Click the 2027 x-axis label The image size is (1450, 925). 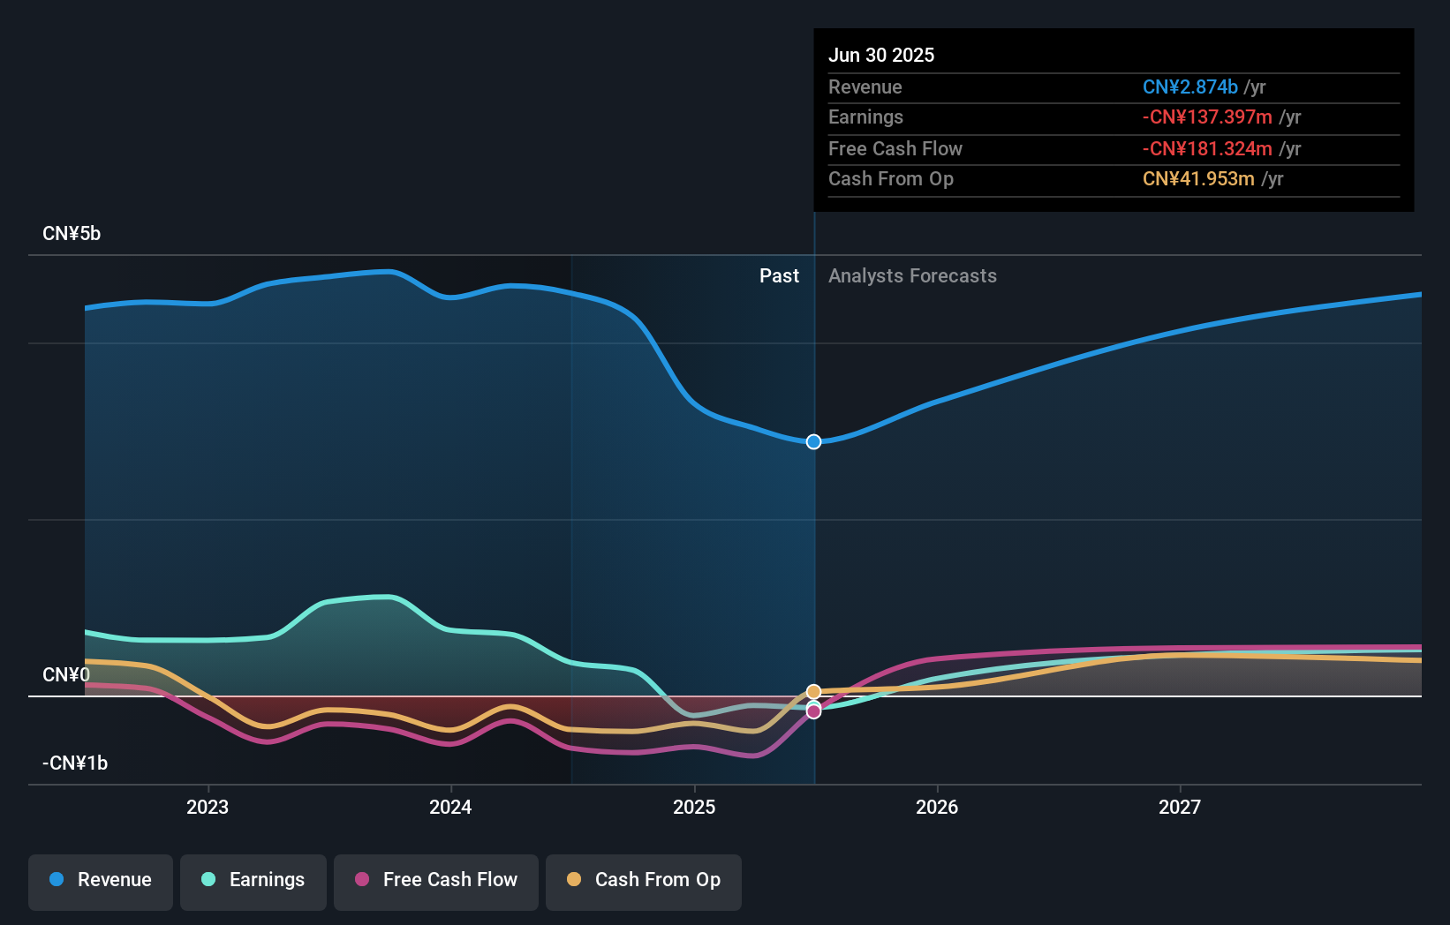point(1180,807)
